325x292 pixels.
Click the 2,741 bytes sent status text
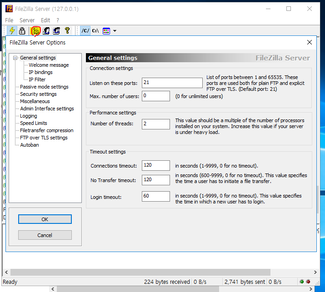245,282
